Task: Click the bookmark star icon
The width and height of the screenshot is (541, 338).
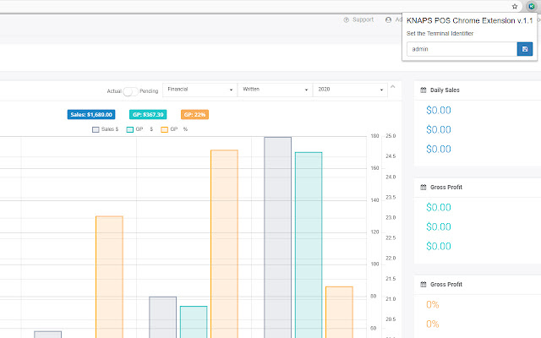Action: pyautogui.click(x=515, y=6)
